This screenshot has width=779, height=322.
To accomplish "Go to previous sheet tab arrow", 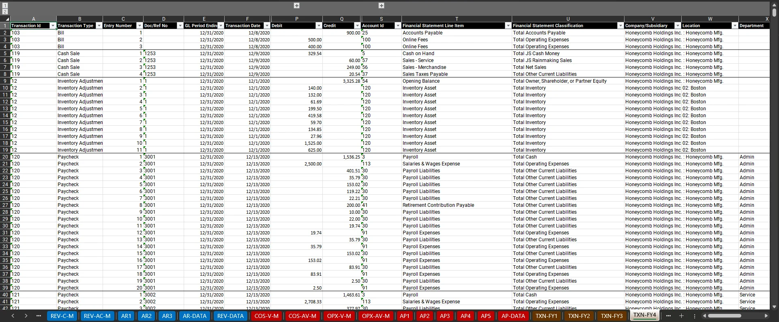I will (13, 316).
